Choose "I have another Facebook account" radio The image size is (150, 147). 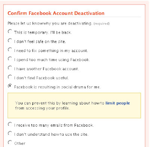tap(10, 68)
